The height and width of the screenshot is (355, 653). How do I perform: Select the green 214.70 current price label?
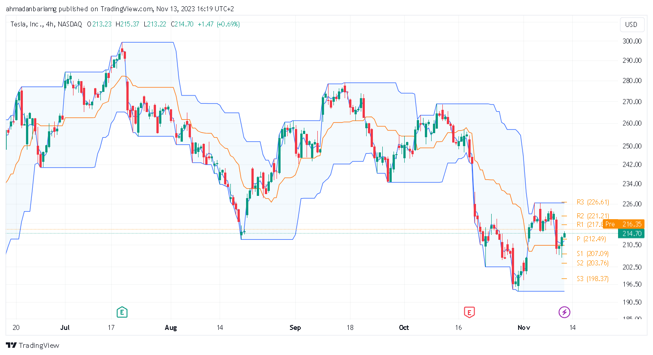631,234
